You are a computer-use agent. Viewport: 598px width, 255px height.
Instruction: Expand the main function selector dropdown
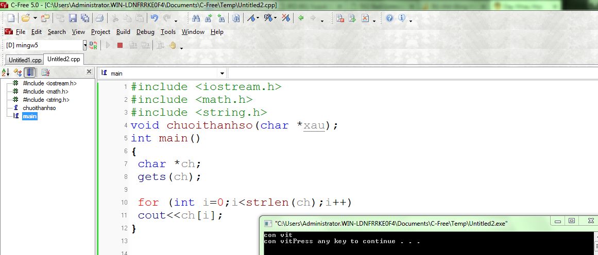(222, 74)
